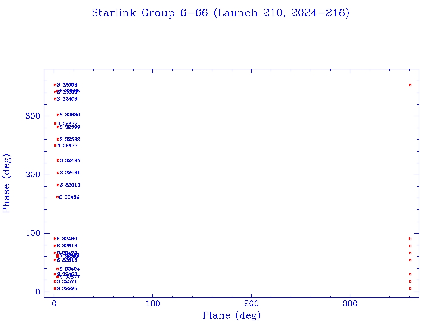The height and width of the screenshot is (331, 441).
Task: Click the satellite label 'S 32630'
Action: [70, 115]
